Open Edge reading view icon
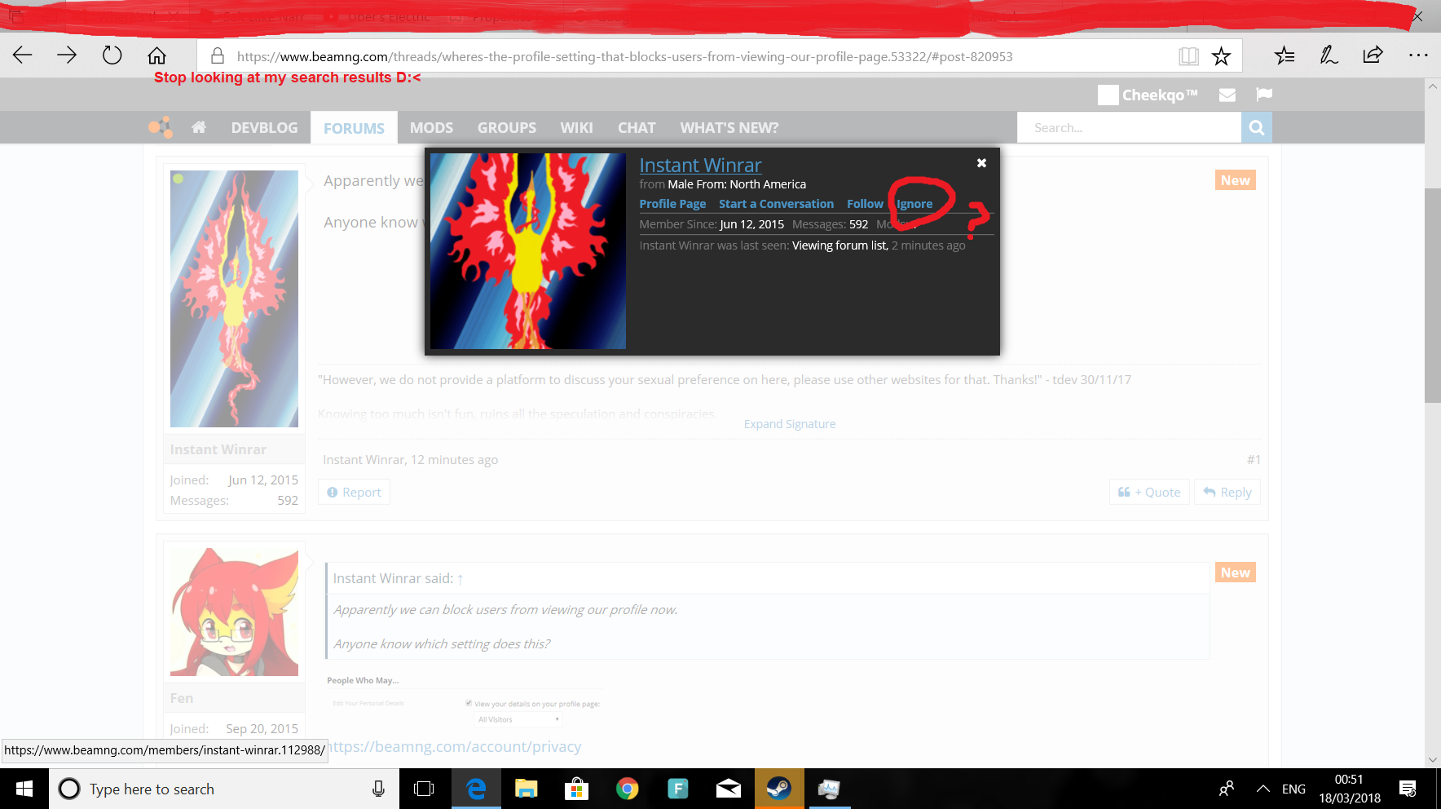The height and width of the screenshot is (809, 1441). pyautogui.click(x=1188, y=56)
